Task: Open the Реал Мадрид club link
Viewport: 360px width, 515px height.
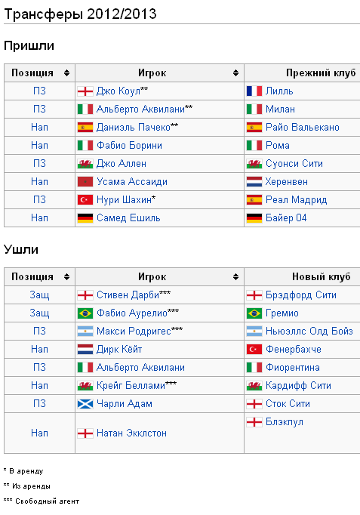Action: tap(296, 199)
